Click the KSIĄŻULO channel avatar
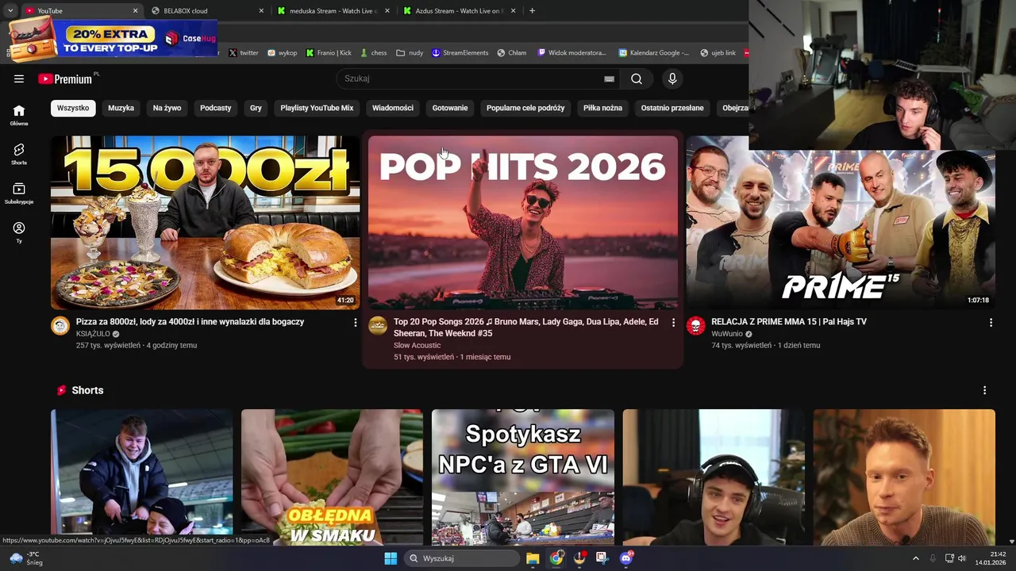Image resolution: width=1016 pixels, height=571 pixels. pos(60,326)
